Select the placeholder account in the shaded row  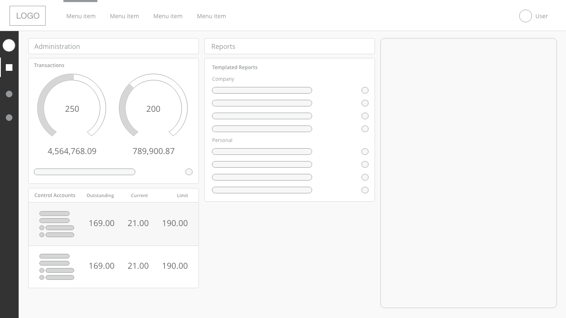(57, 224)
